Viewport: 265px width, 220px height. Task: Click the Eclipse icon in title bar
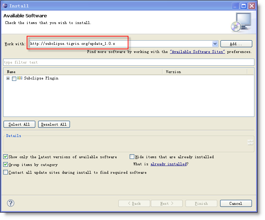5,6
